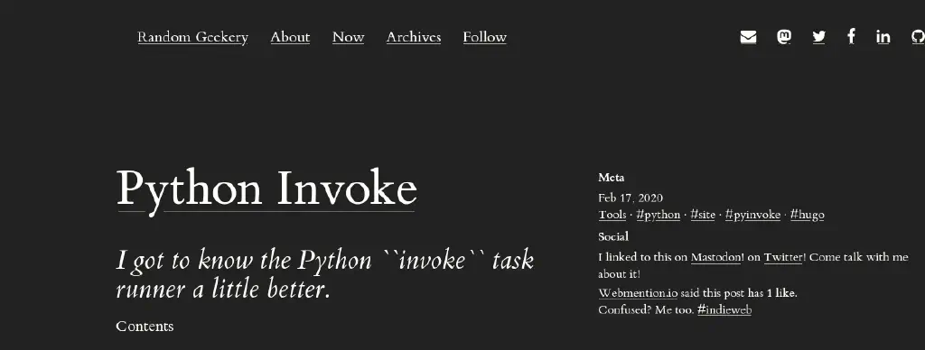Open the Now page
The height and width of the screenshot is (350, 925).
(x=348, y=37)
